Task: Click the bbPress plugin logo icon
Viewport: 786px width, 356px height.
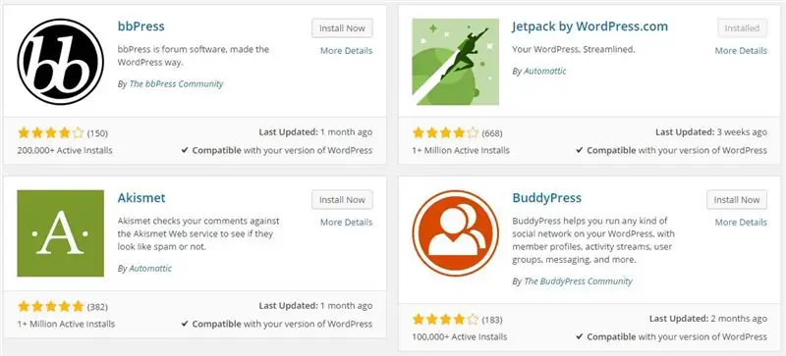Action: click(61, 62)
